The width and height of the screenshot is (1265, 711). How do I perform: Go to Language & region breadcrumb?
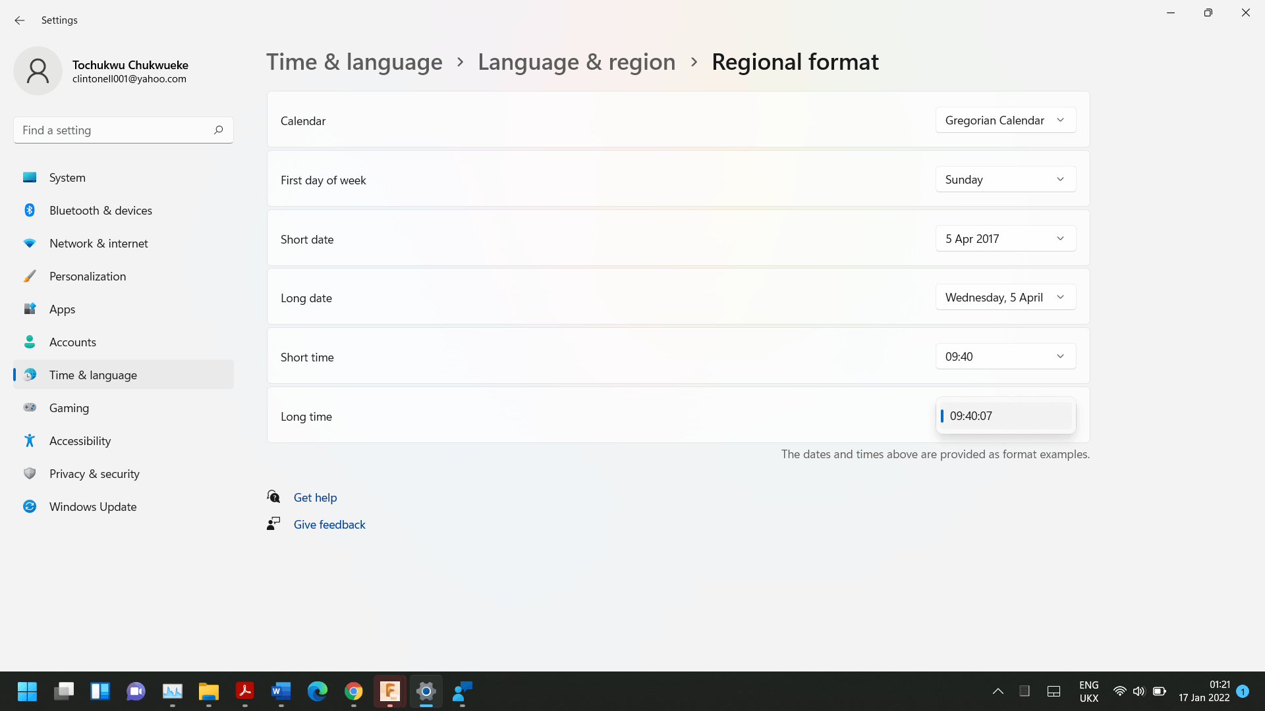click(576, 62)
